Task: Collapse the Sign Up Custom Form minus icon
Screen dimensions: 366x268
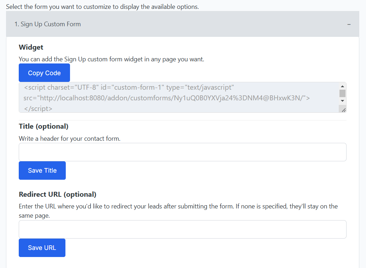Action: (349, 24)
